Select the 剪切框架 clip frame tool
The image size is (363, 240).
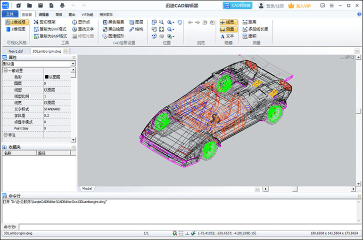(x=45, y=22)
